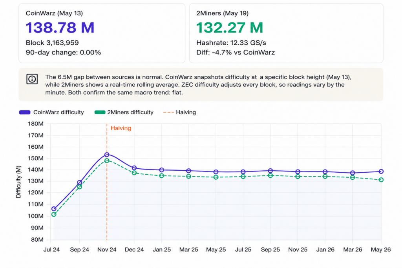Select the 2Miners data point at Nov 24 halving
Viewport: 402px width, 268px height.
tap(107, 161)
